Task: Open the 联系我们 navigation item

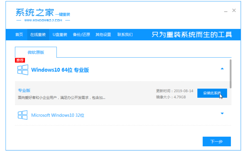Action: [x=125, y=35]
